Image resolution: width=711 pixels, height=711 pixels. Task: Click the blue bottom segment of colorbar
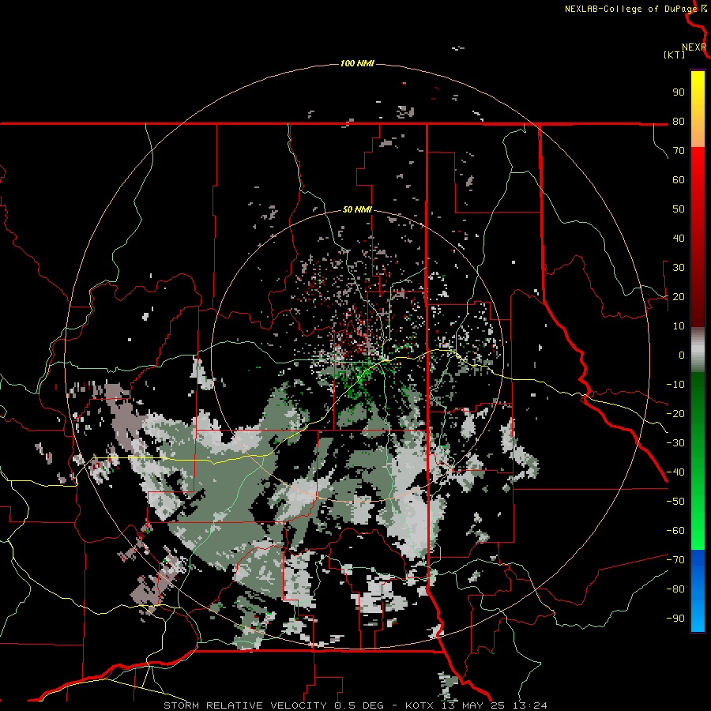point(698,591)
